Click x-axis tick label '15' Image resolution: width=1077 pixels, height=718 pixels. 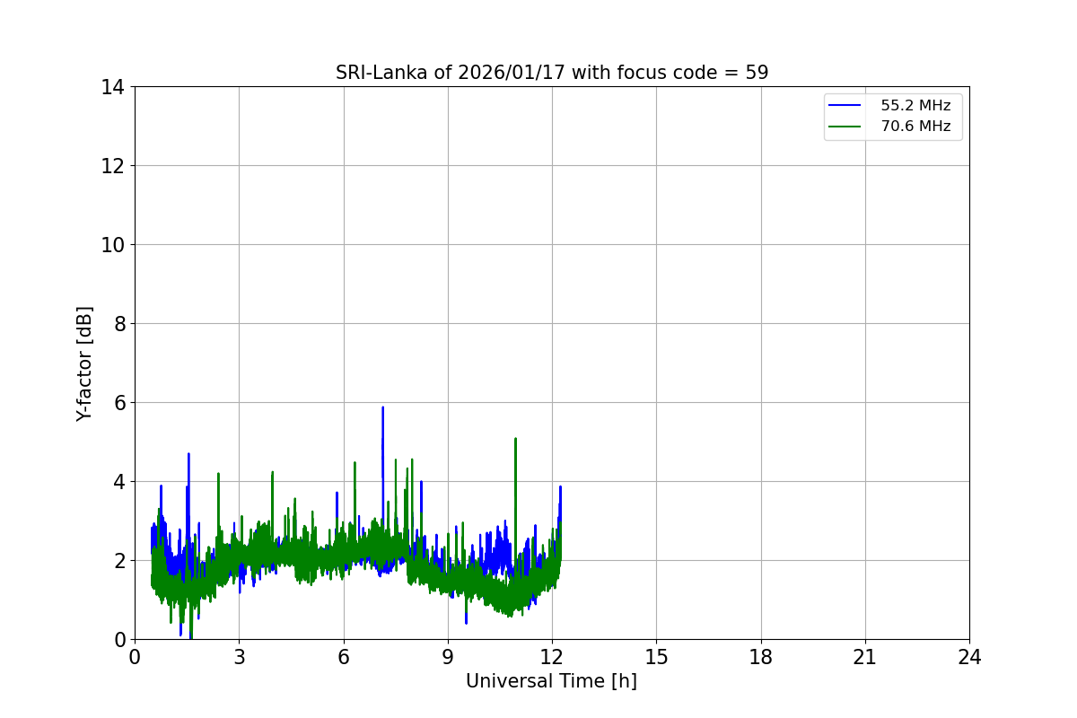coord(656,657)
